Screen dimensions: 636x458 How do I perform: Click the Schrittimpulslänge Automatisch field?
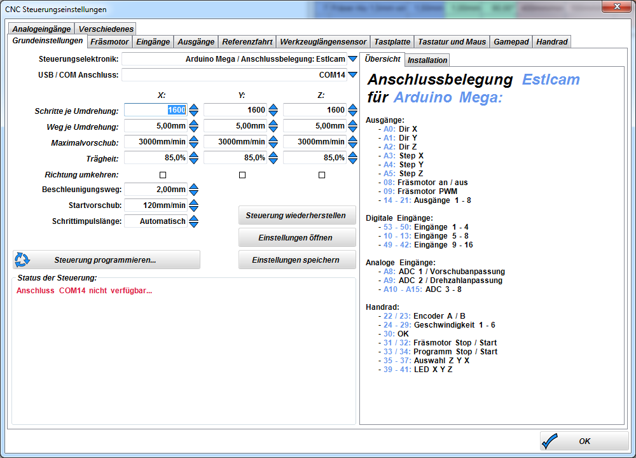[x=156, y=221]
